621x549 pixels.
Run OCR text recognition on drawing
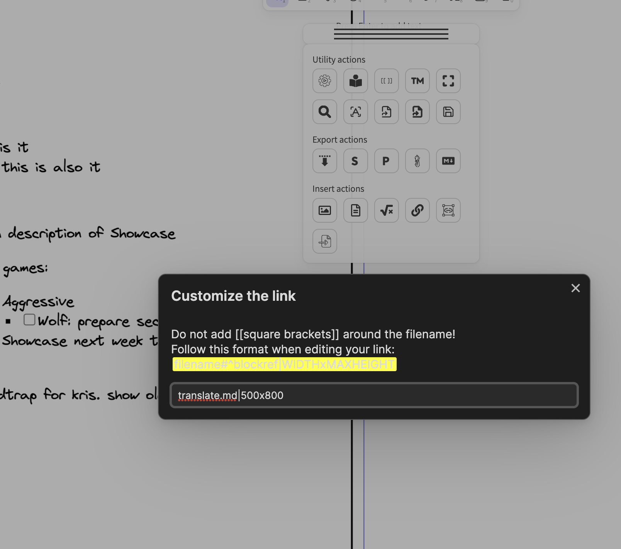pyautogui.click(x=356, y=112)
